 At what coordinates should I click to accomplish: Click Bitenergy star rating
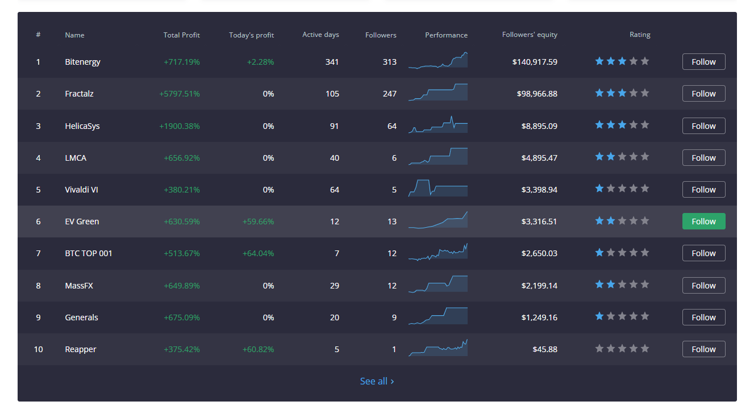pyautogui.click(x=622, y=61)
